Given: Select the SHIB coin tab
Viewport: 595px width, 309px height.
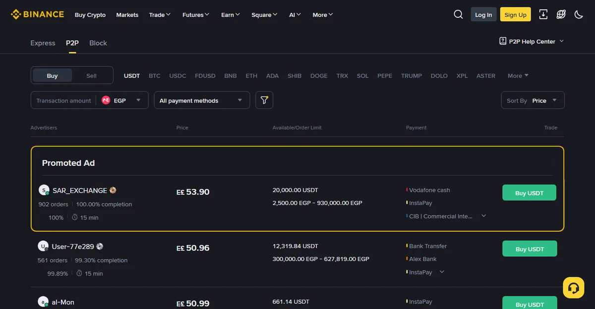Looking at the screenshot, I should 295,76.
